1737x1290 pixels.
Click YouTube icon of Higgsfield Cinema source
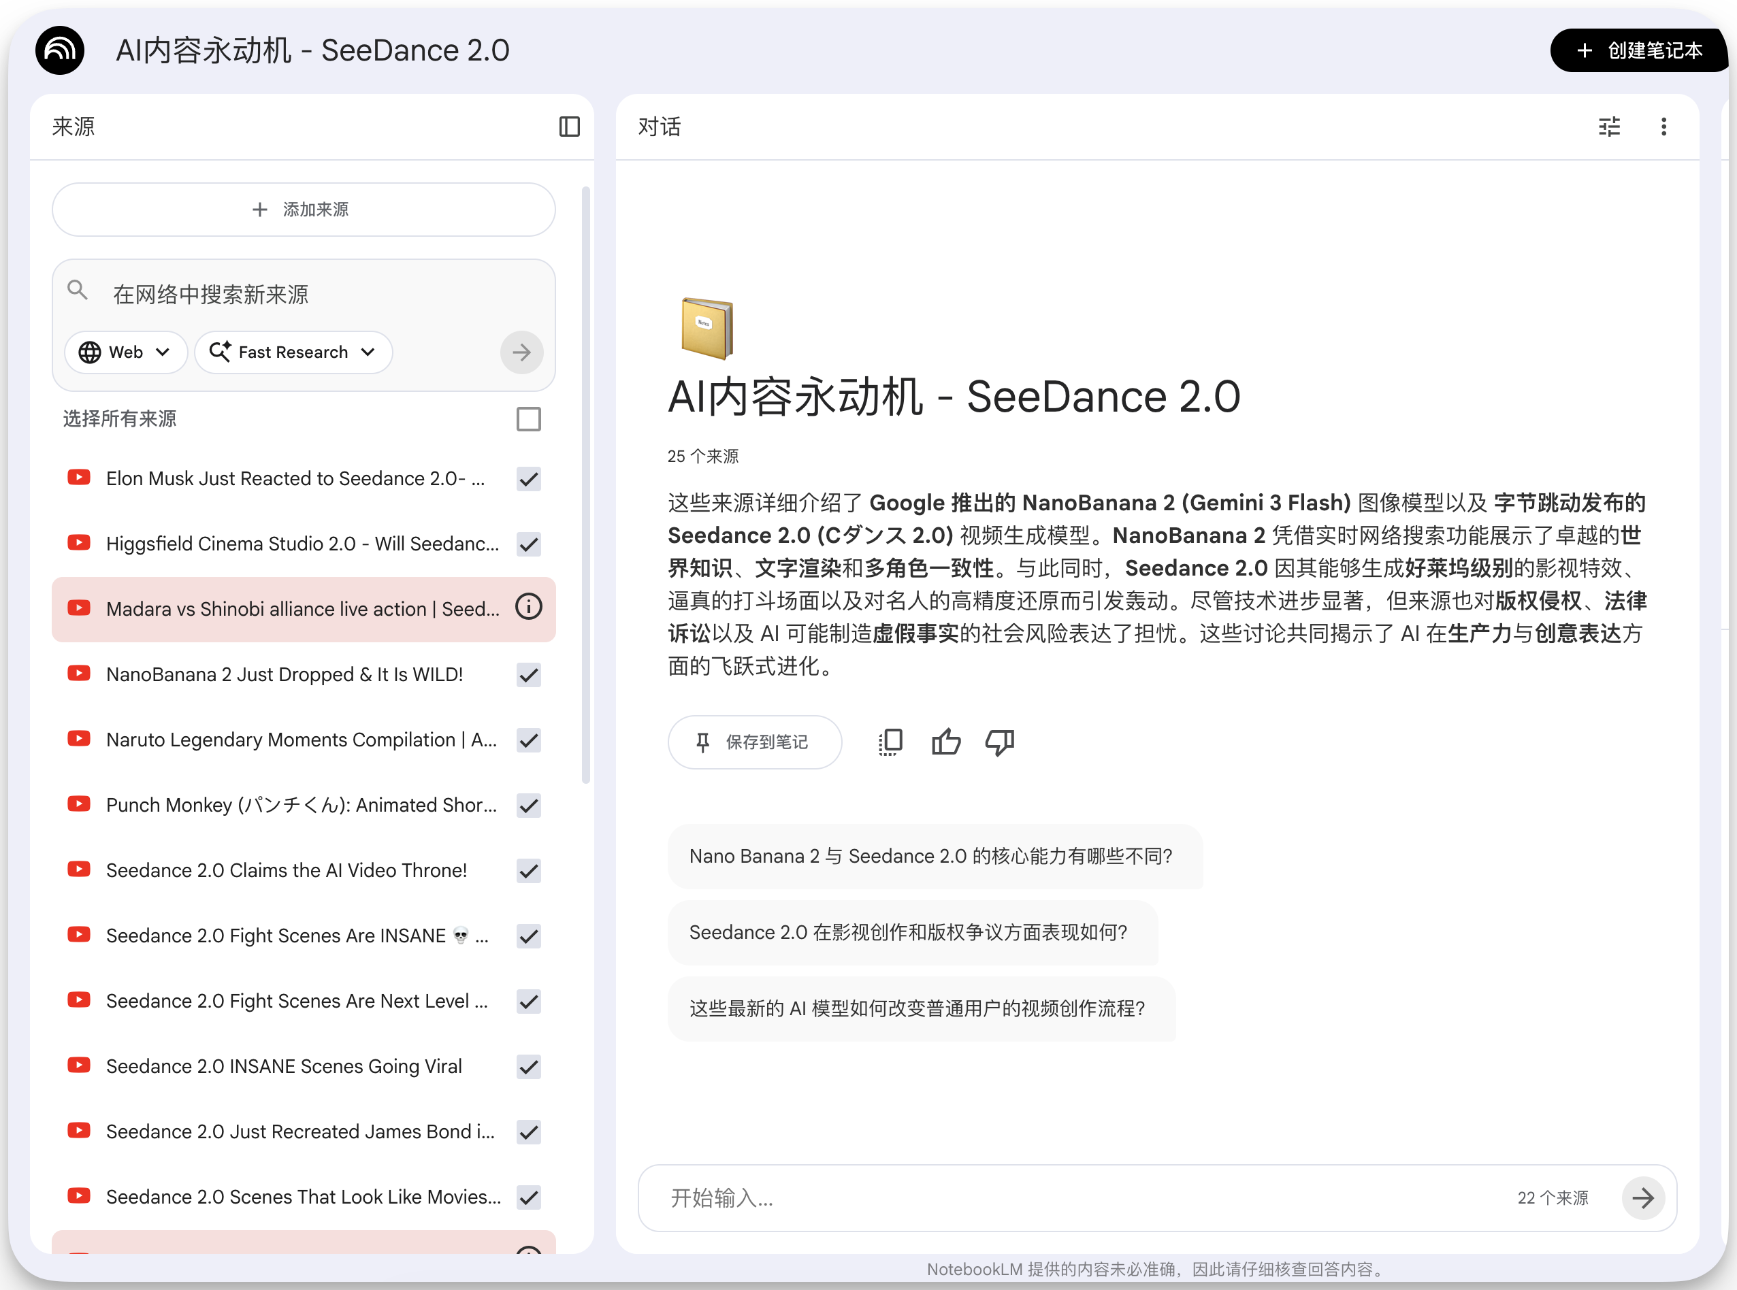[79, 543]
